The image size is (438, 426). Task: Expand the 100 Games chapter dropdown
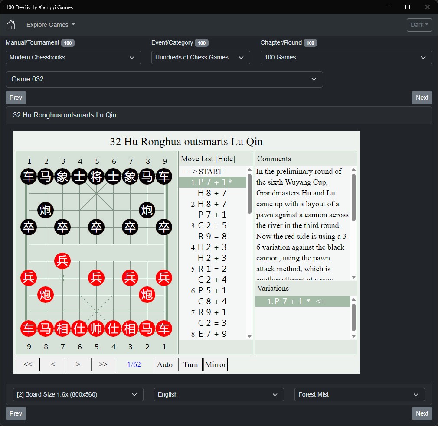[x=346, y=58]
